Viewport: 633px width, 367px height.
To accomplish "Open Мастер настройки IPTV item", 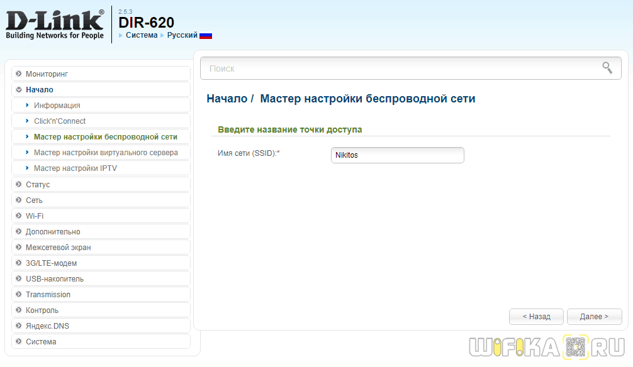I will (x=101, y=168).
